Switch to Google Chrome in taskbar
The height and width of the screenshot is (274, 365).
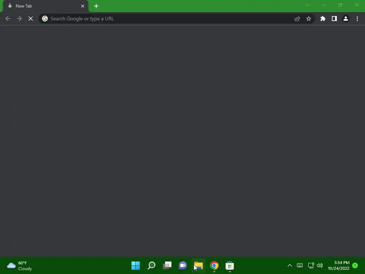coord(214,265)
